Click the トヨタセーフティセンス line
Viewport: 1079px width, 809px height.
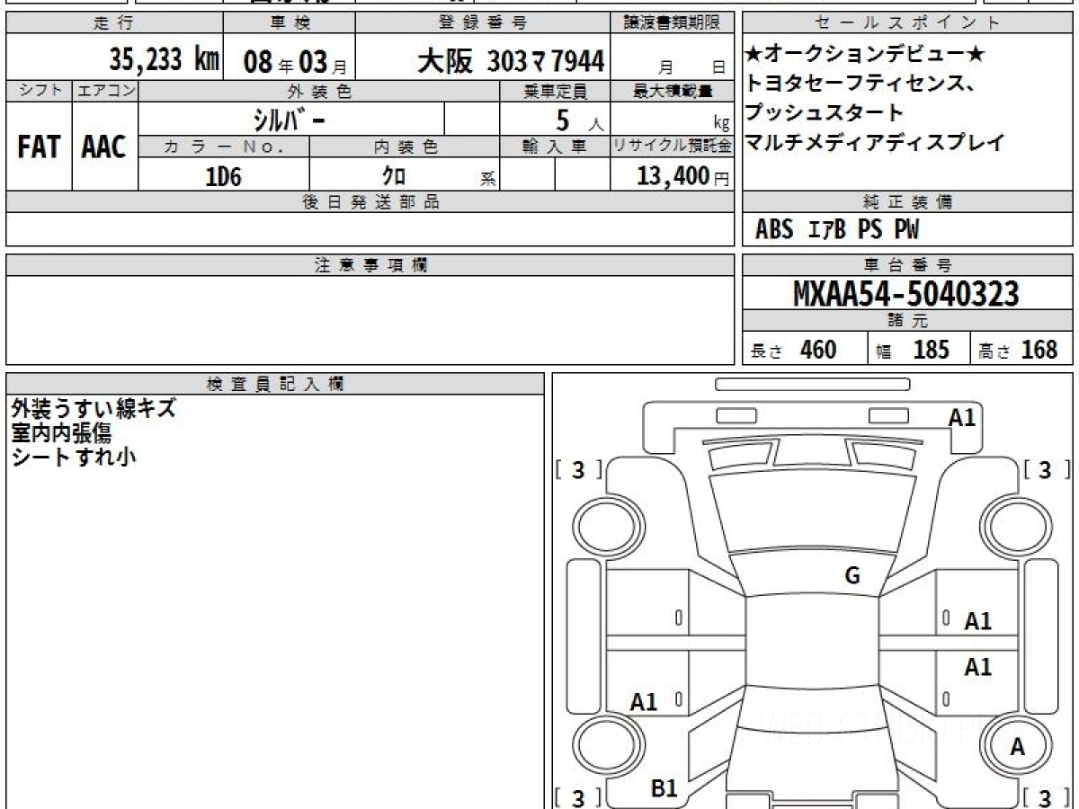[x=861, y=84]
